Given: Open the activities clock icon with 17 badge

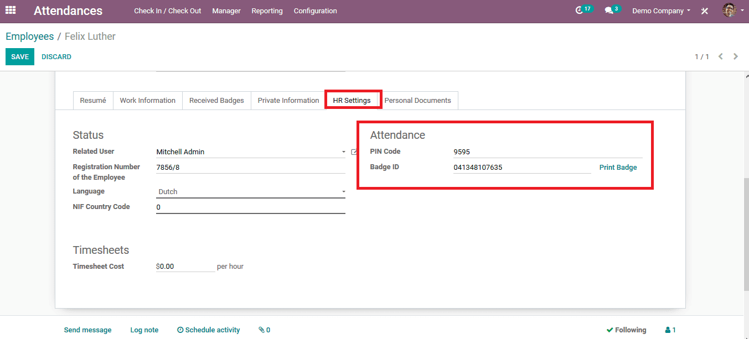Looking at the screenshot, I should [x=584, y=10].
